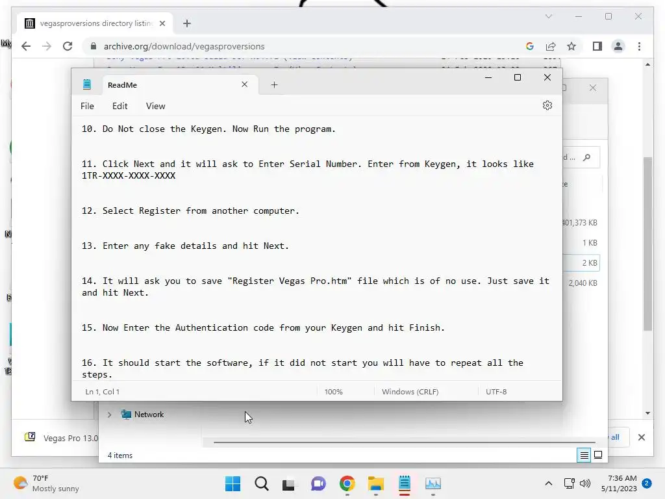Share this page icon in Chrome
665x499 pixels.
(x=551, y=46)
